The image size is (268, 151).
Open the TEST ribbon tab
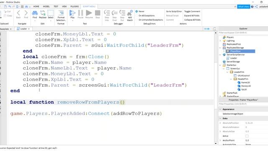56,7
